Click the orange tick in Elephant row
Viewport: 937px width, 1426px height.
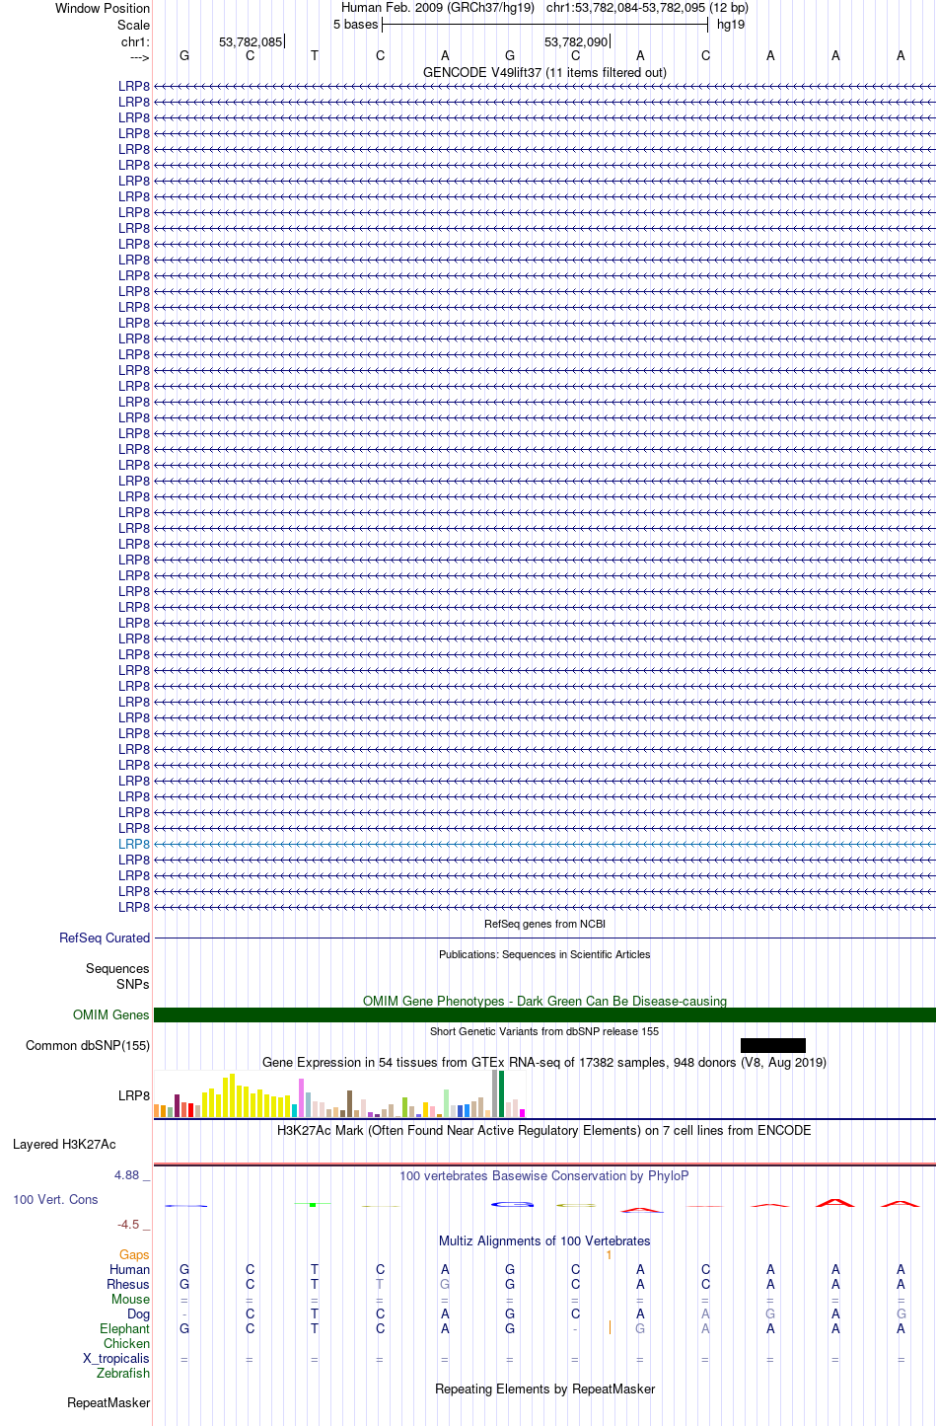pyautogui.click(x=611, y=1328)
